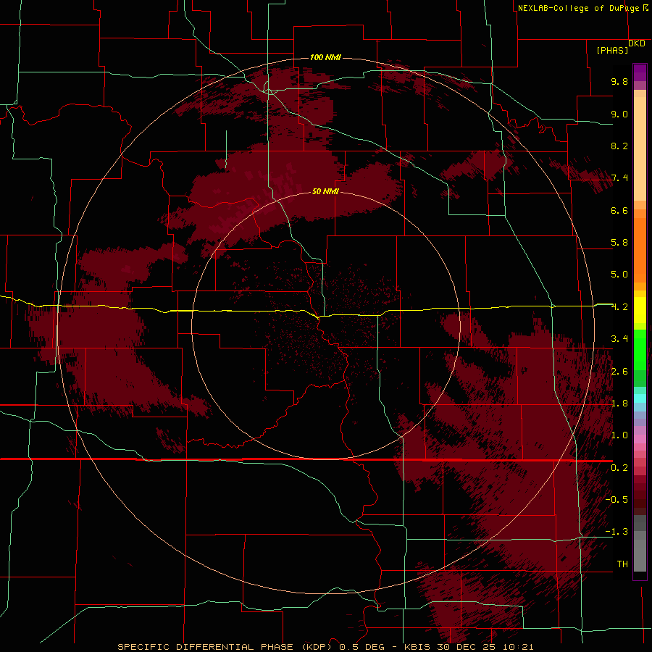Image resolution: width=652 pixels, height=652 pixels.
Task: Pick the yellow color band in legend
Action: [640, 310]
